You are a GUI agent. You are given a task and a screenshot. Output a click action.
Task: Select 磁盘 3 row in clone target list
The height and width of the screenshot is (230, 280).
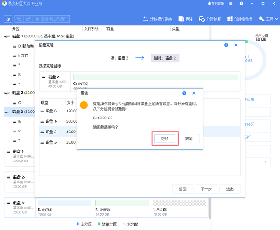pos(58,142)
